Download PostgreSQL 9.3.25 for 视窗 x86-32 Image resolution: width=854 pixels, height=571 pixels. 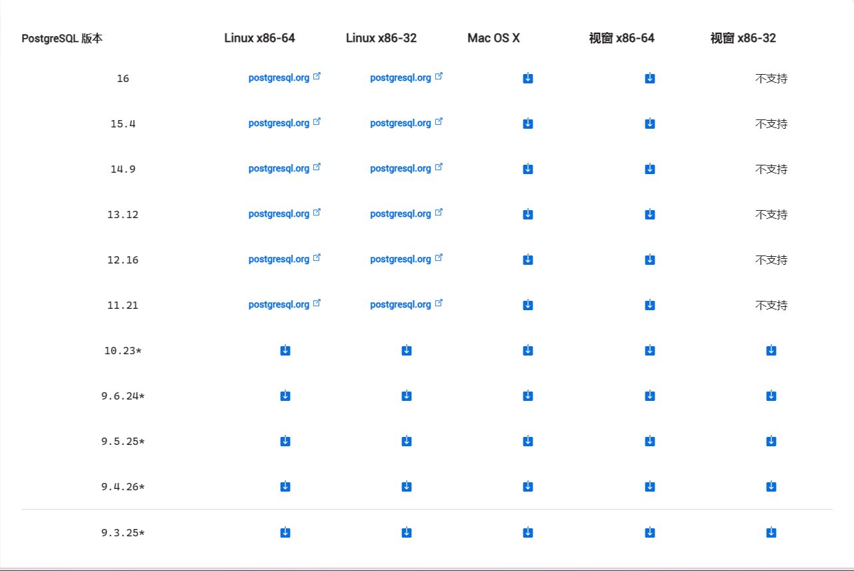click(x=771, y=532)
